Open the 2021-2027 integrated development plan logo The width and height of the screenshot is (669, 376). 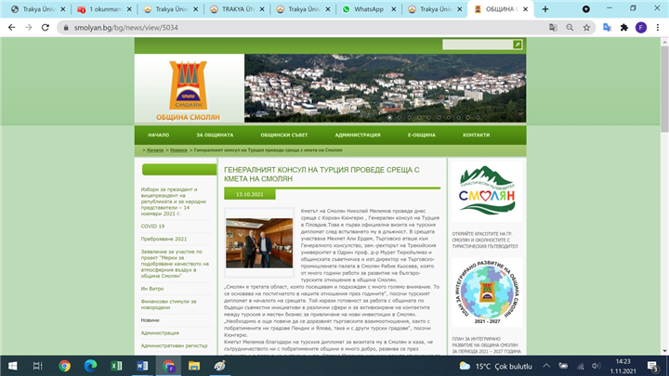pyautogui.click(x=487, y=292)
